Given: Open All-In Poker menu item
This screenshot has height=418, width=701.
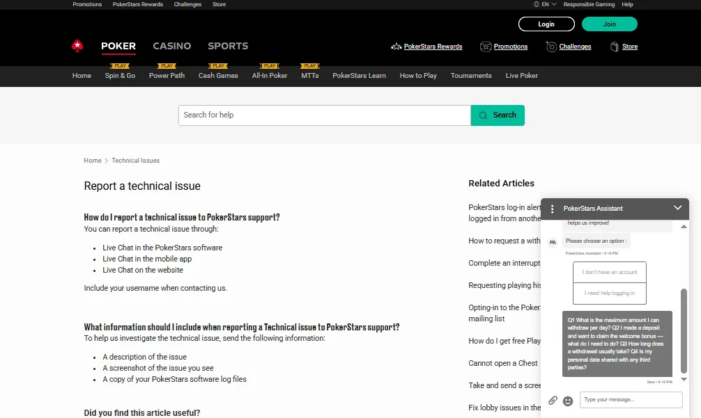Looking at the screenshot, I should click(x=270, y=75).
